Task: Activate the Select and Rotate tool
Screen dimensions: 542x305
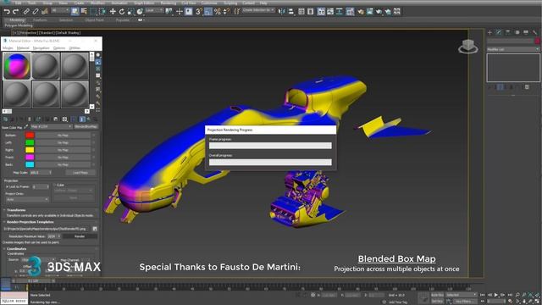Action: coord(122,11)
